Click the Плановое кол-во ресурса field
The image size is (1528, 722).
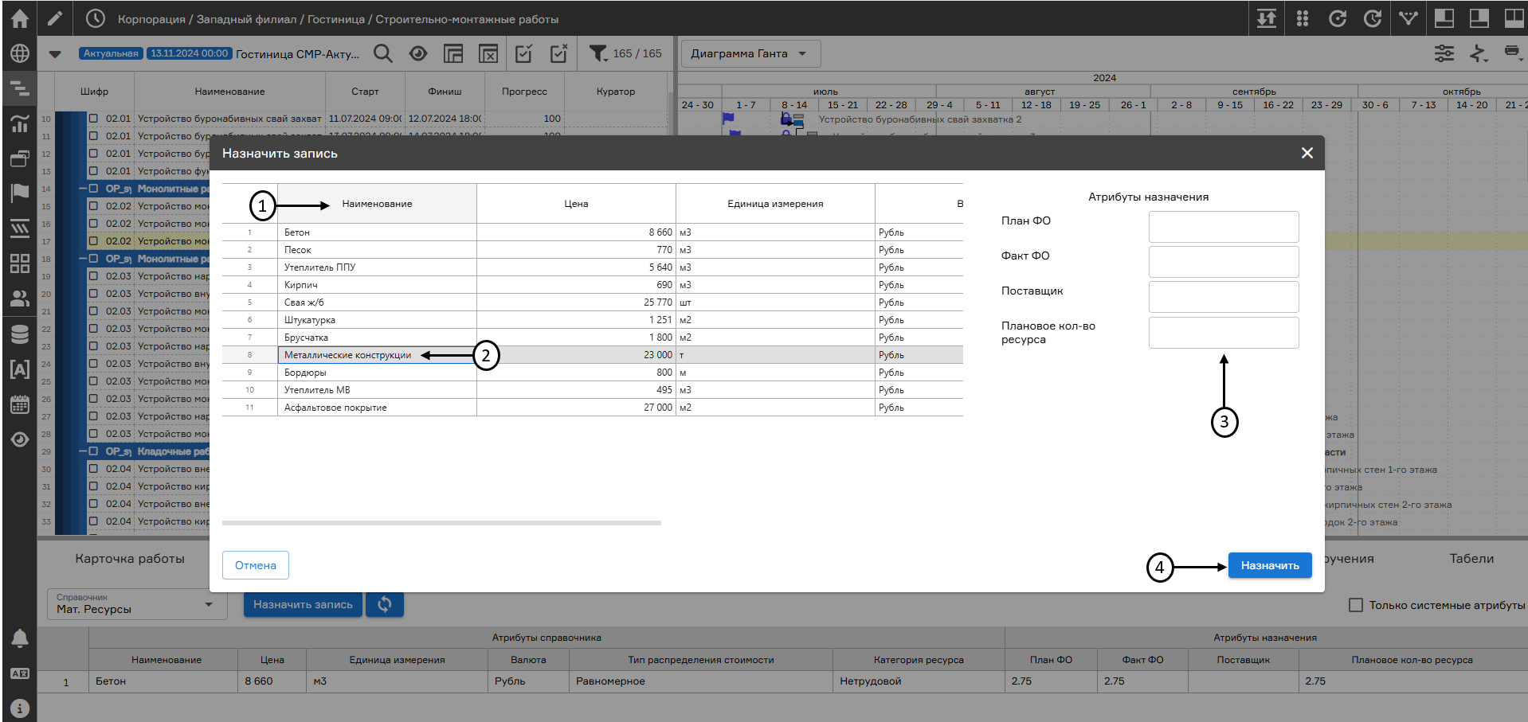tap(1224, 333)
